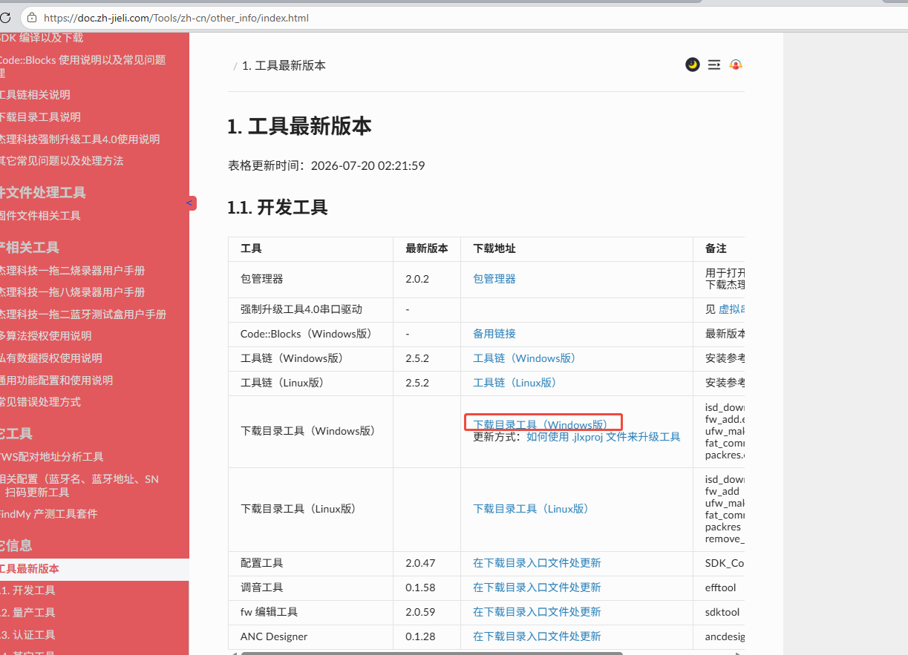
Task: Click the ANC Designer row's update link
Action: click(537, 636)
